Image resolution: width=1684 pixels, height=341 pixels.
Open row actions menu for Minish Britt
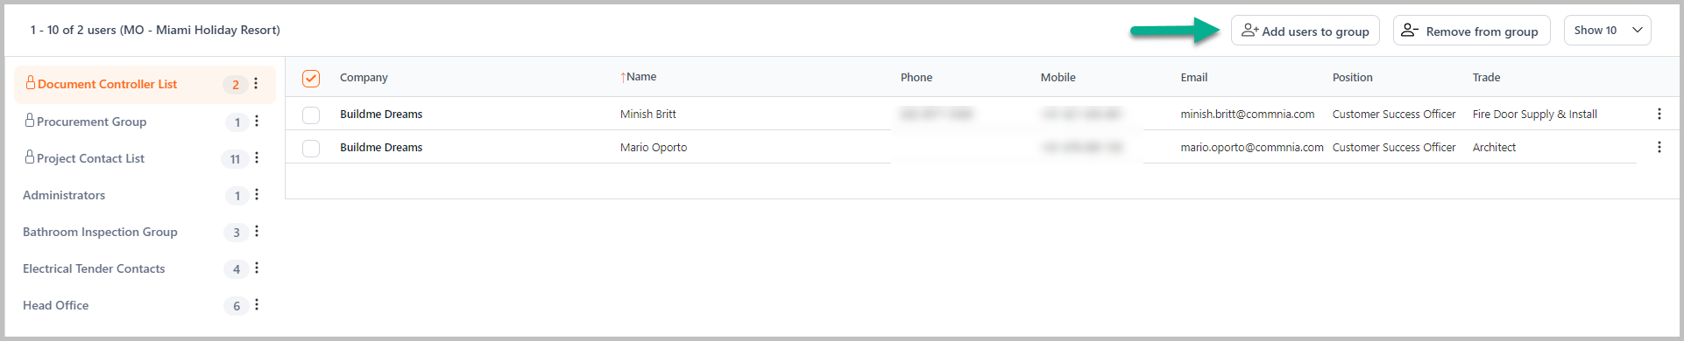coord(1659,115)
